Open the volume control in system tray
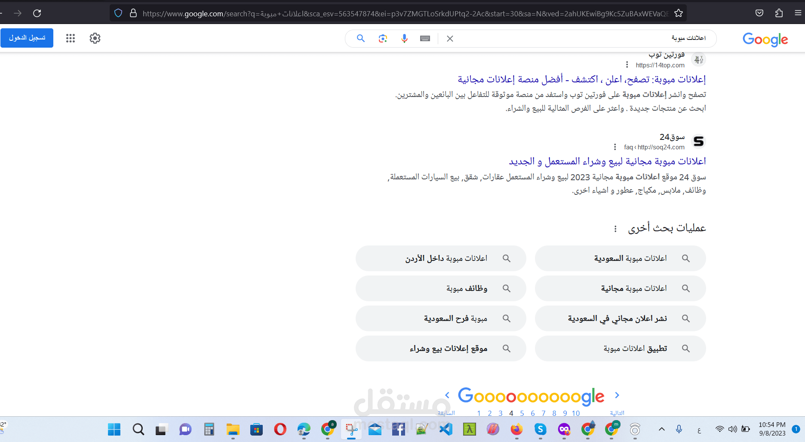 pos(733,429)
